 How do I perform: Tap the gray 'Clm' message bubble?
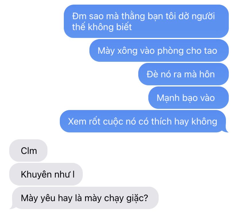point(28,151)
